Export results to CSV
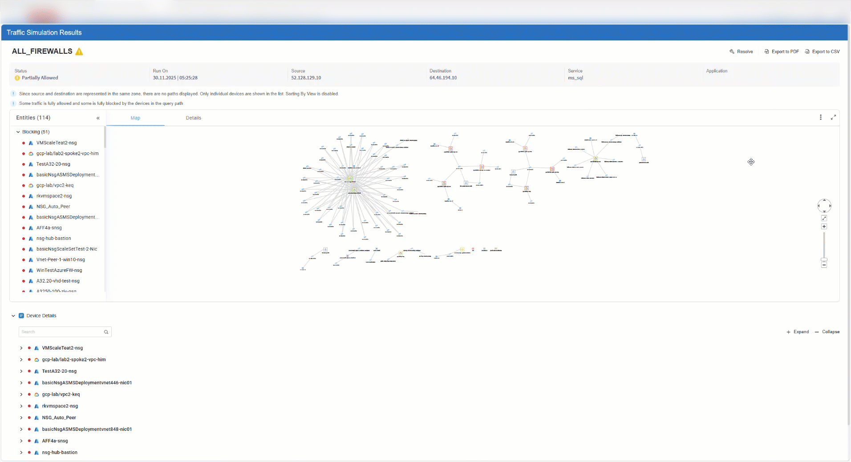The image size is (851, 462). click(822, 52)
